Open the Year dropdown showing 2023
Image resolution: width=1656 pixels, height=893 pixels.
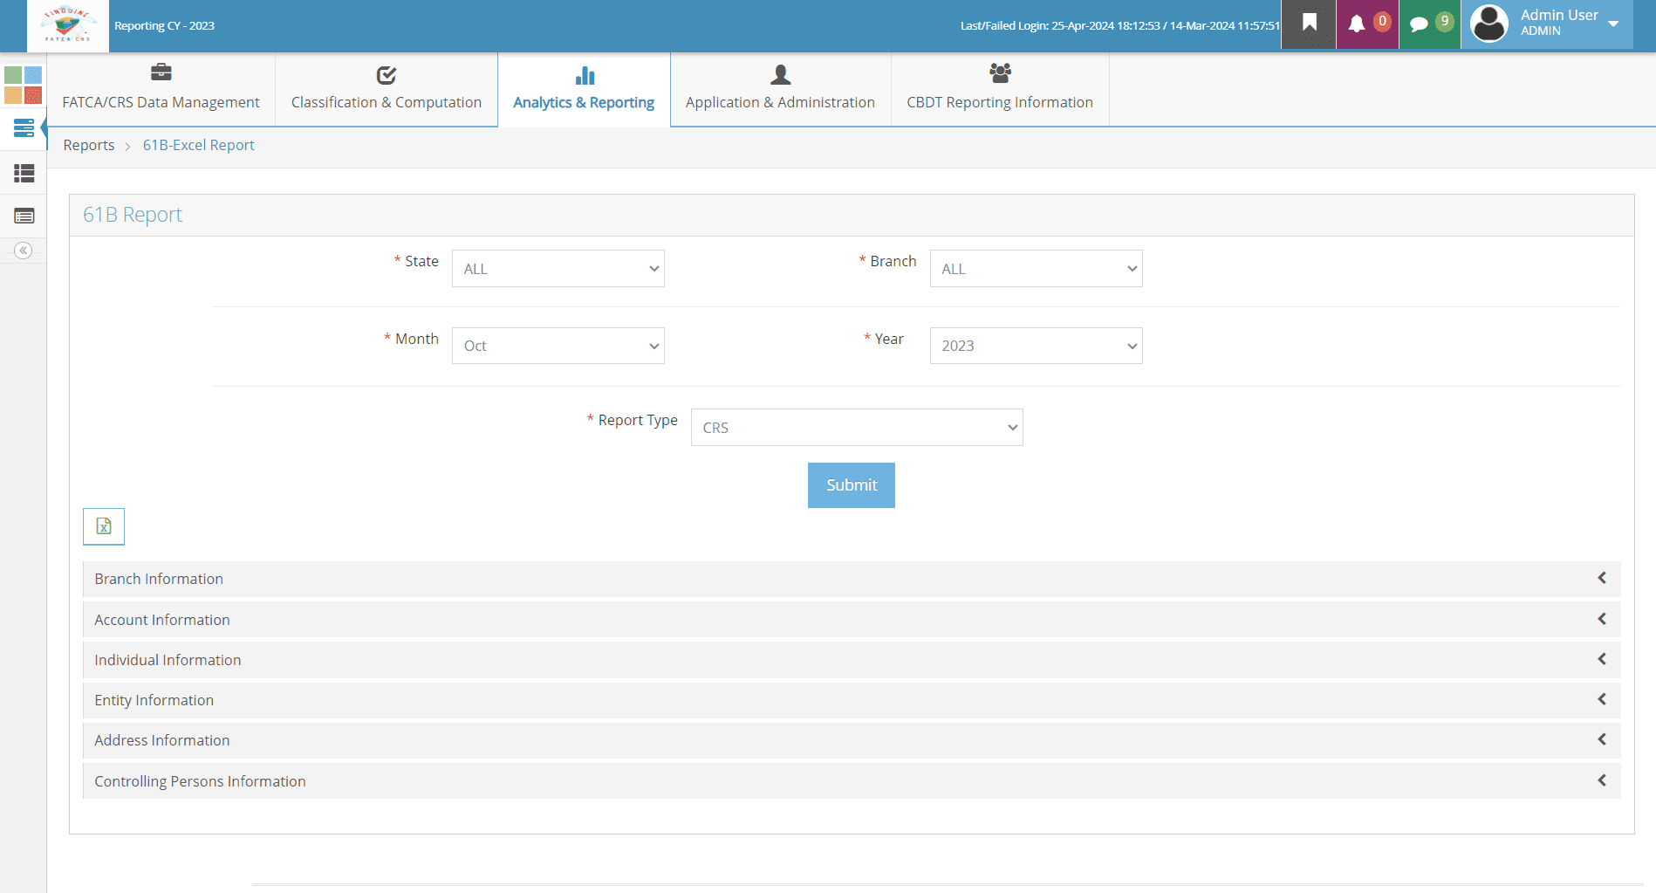click(x=1037, y=346)
